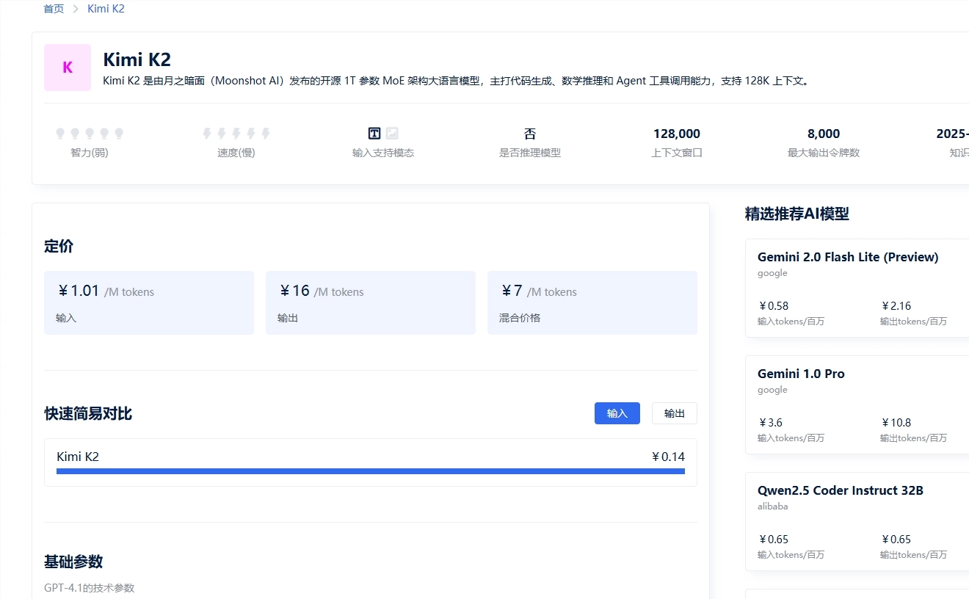This screenshot has height=599, width=969.
Task: Switch comparison to 输出
Action: click(675, 413)
